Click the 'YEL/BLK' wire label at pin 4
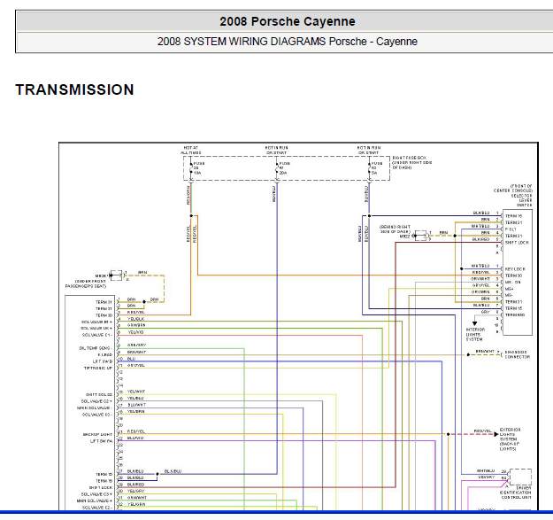Viewport: 553px width, 520px height. [135, 319]
